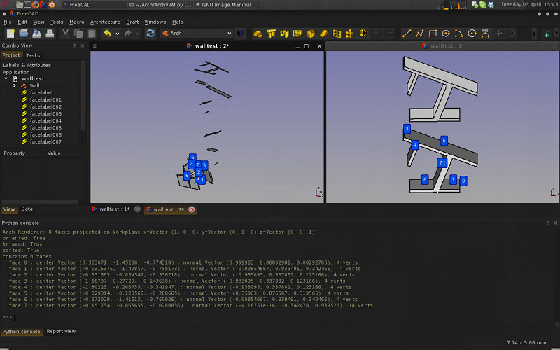
Task: Switch to GNU Image Manipulation taskbar button
Action: pos(225,5)
